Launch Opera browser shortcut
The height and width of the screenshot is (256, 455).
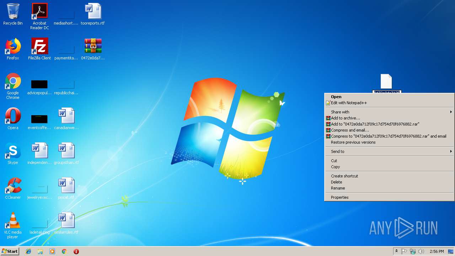pyautogui.click(x=13, y=119)
